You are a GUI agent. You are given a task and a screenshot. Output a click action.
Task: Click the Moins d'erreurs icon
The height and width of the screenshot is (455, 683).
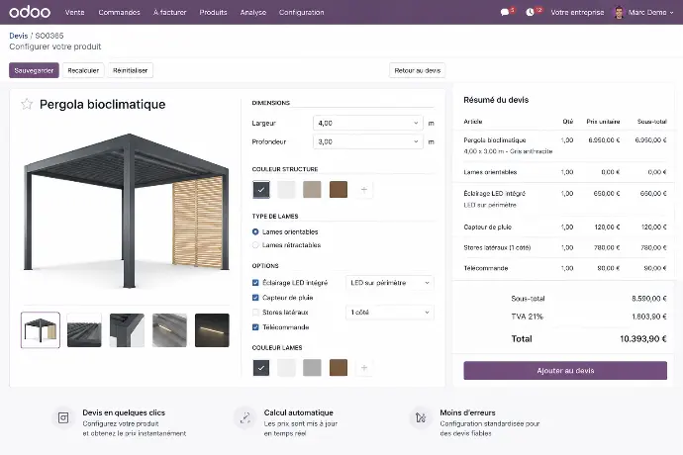[x=421, y=418]
